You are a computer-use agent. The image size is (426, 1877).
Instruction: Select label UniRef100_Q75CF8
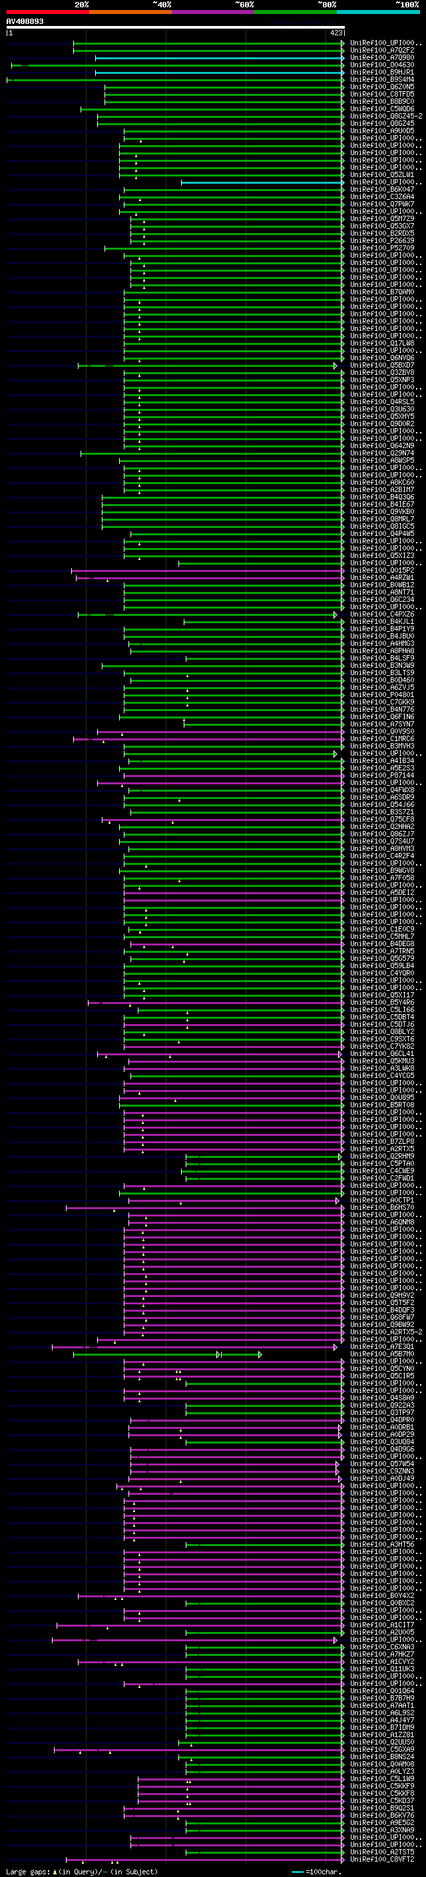point(382,820)
